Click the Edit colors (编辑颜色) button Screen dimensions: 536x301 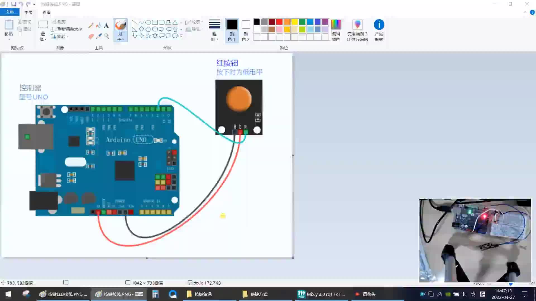[336, 30]
